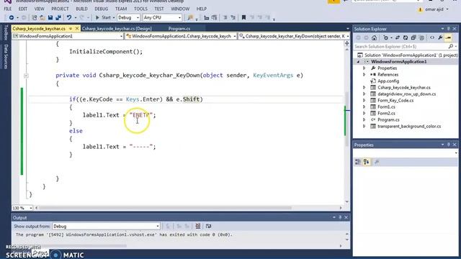
Task: Click the Save All toolbar icon
Action: [x=58, y=17]
